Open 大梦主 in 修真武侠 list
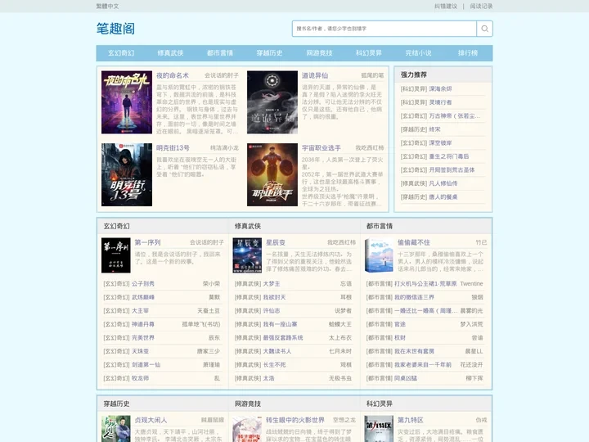Screen dimensions: 589x442 point(272,284)
